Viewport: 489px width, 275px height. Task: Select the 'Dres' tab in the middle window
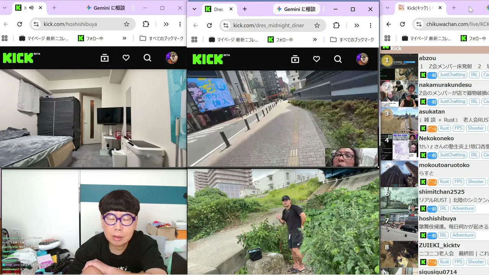point(220,9)
